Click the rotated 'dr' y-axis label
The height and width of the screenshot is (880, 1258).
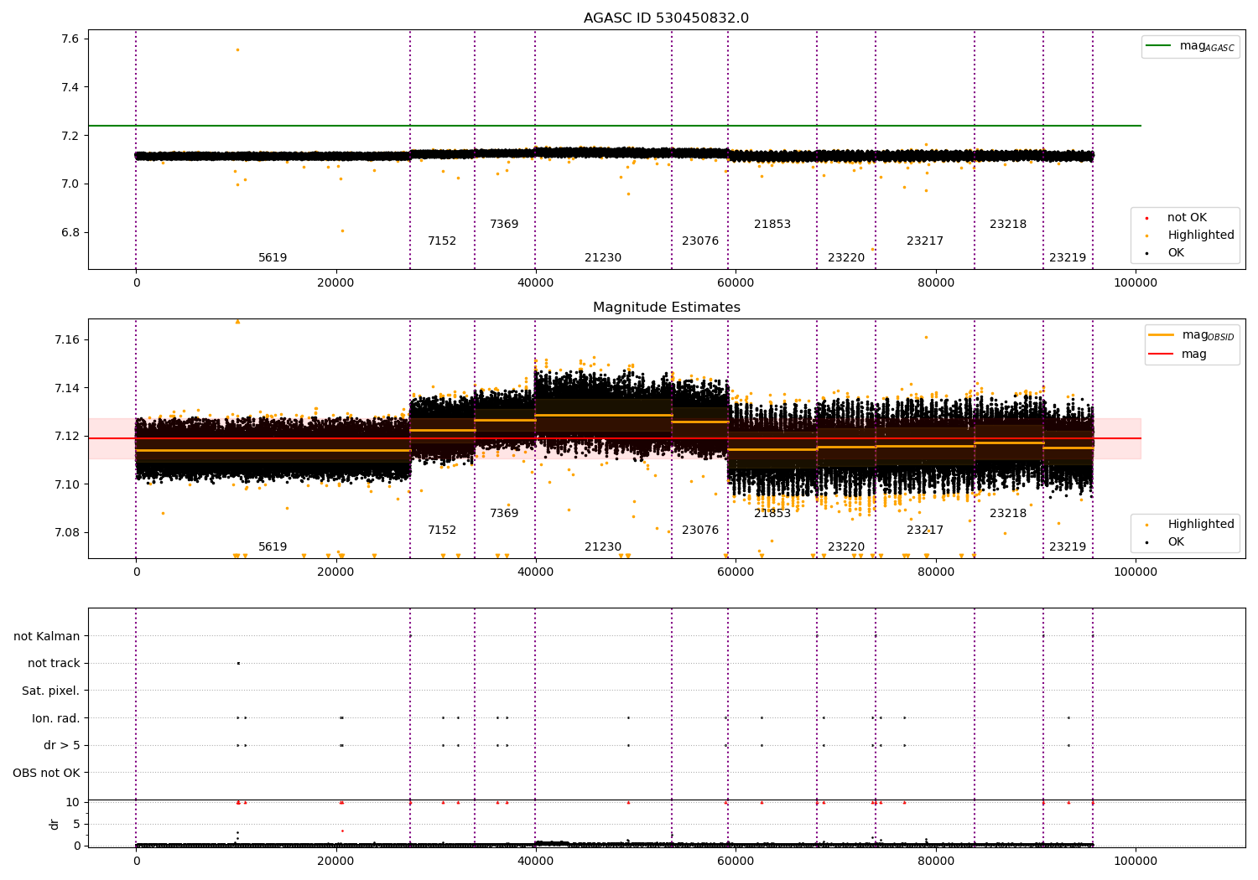[x=55, y=824]
